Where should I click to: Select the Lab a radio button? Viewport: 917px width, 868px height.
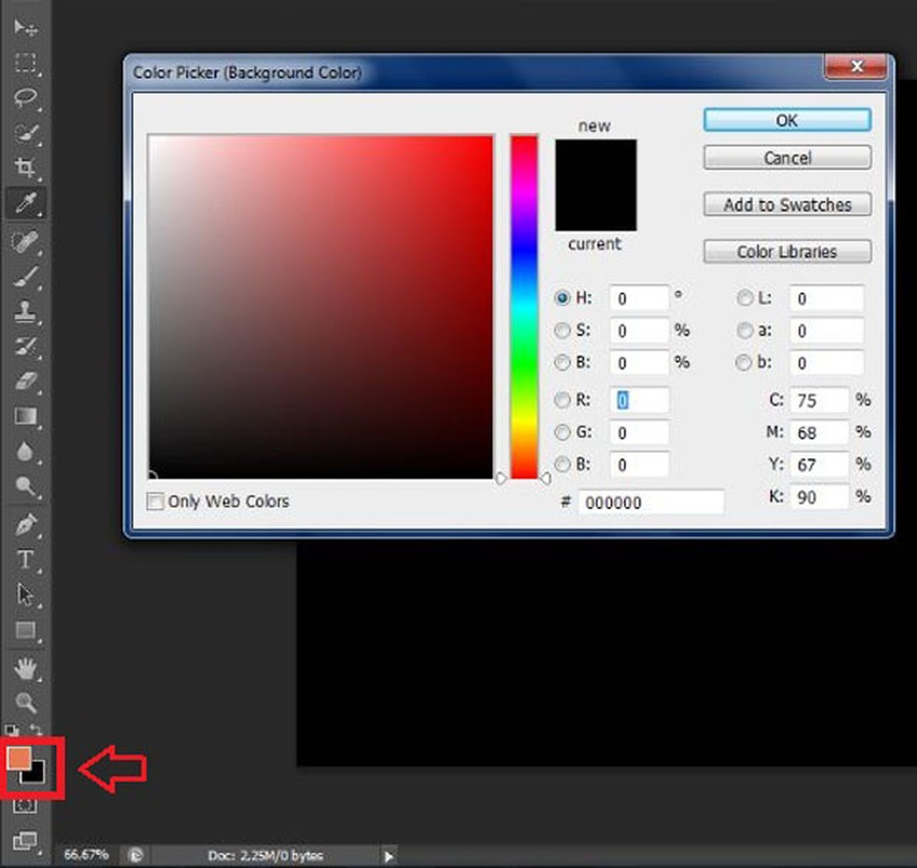coord(745,331)
